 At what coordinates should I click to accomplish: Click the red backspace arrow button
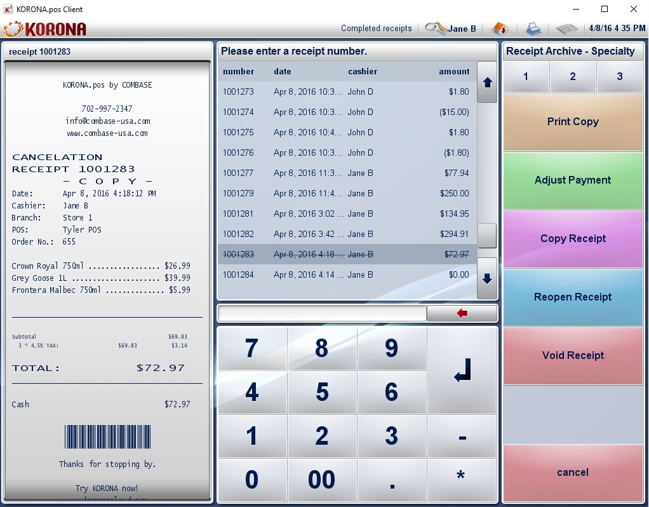tap(462, 313)
